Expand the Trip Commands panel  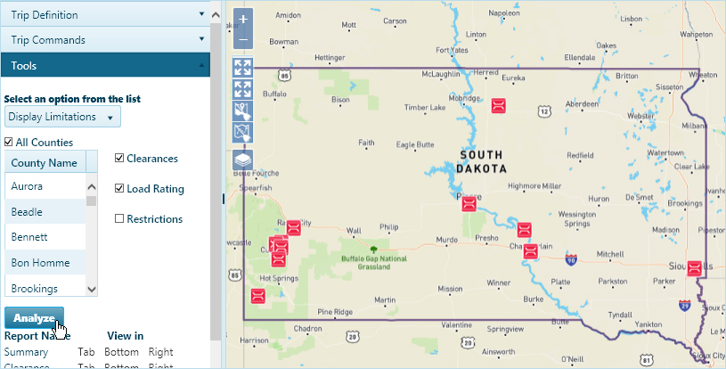point(105,40)
